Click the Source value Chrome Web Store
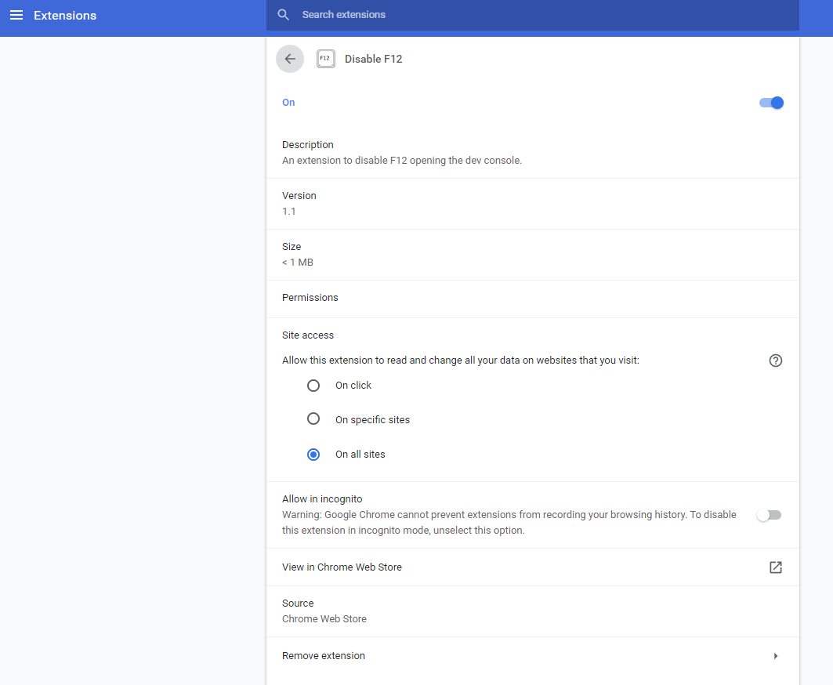This screenshot has height=685, width=833. click(324, 619)
